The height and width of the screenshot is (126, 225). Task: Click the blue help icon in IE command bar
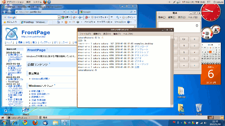coord(129,22)
